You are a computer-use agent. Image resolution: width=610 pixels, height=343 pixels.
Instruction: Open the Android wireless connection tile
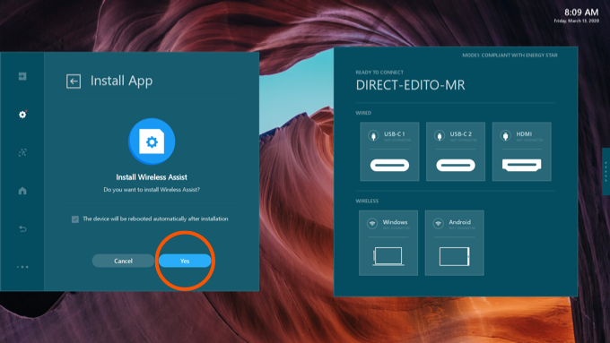click(x=455, y=243)
